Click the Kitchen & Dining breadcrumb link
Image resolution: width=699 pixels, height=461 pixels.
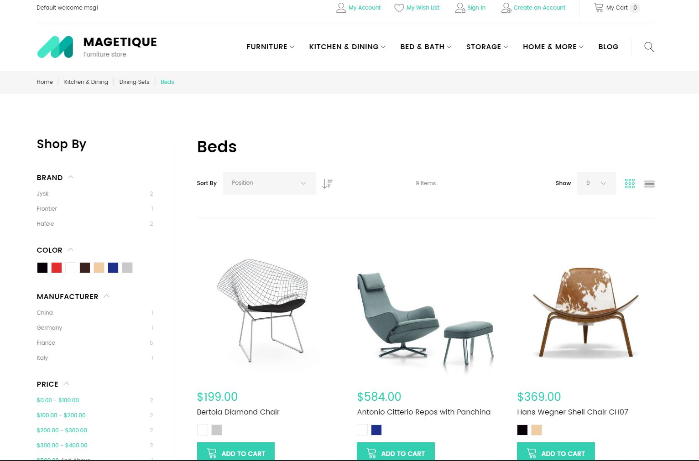86,82
